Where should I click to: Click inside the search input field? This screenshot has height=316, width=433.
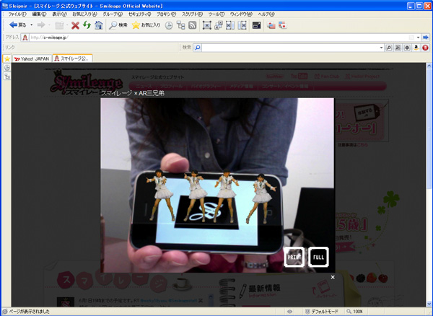click(289, 48)
